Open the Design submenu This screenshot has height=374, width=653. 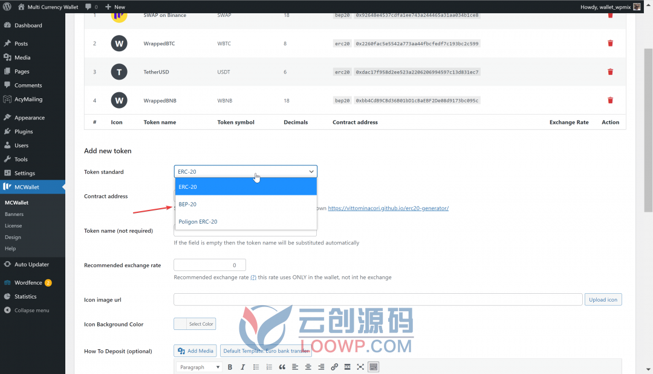(x=13, y=237)
